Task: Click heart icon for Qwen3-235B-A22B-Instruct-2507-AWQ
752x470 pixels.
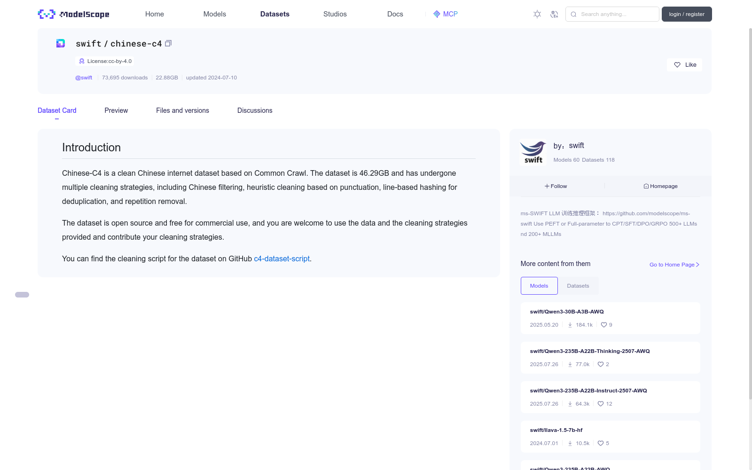Action: [x=601, y=404]
